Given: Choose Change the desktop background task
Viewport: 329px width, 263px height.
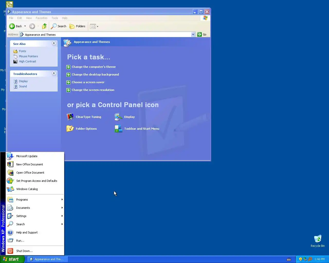Looking at the screenshot, I should coord(93,74).
